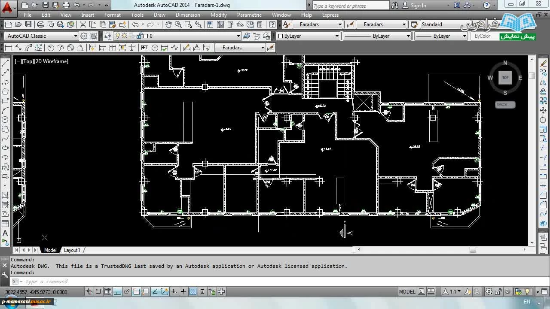Toggle Infer Constraints in status bar
Screen dimensions: 550x309
click(89, 291)
